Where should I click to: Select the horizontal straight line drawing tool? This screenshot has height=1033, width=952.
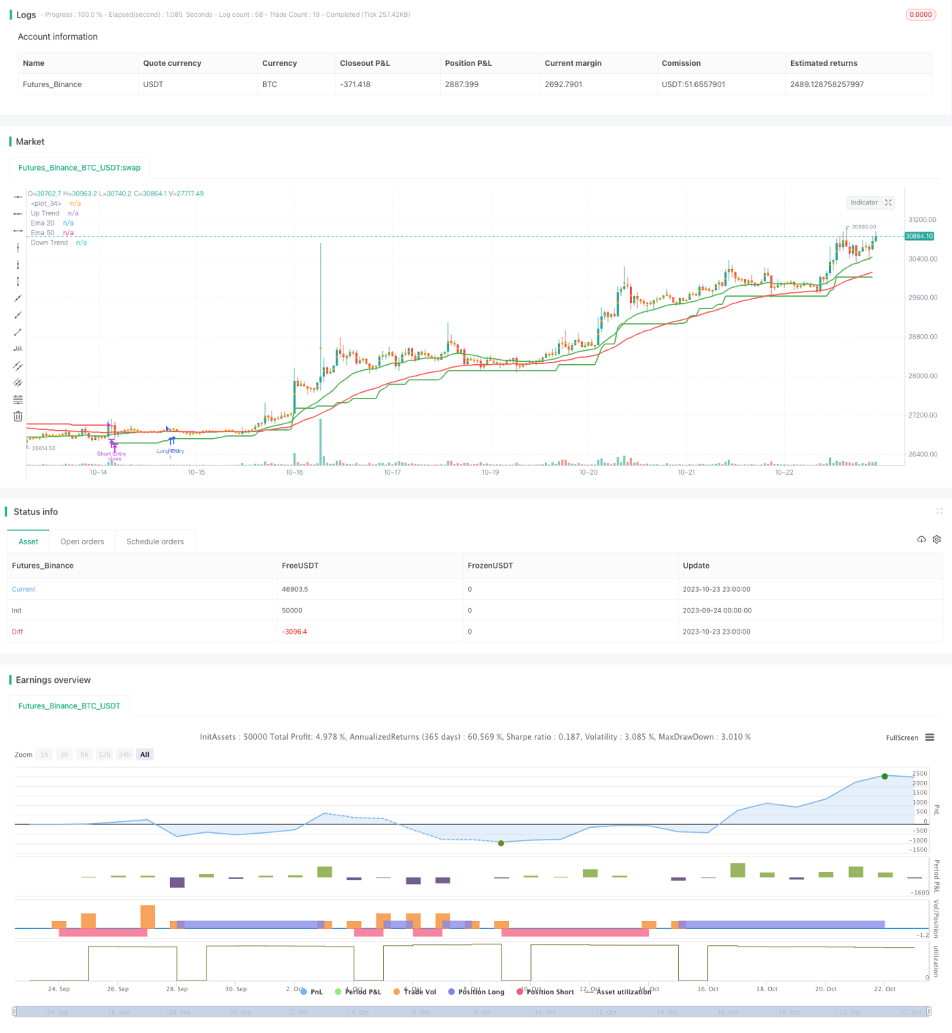[x=18, y=197]
